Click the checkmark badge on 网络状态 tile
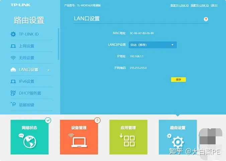Image resolution: width=226 pixels, height=161 pixels. (x=48, y=120)
